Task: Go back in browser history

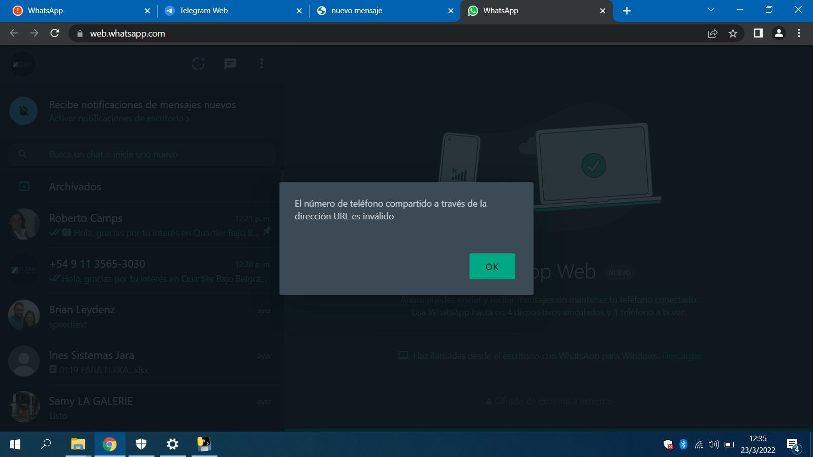Action: tap(14, 33)
